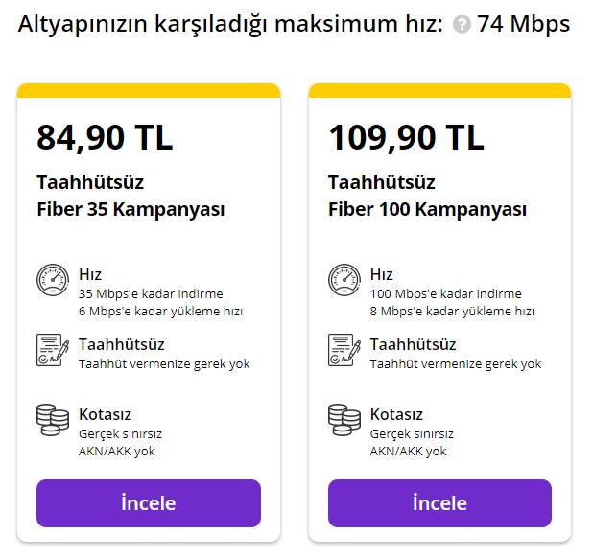Click the contract icon in Fiber 100 card
Screen dimensions: 593x559
344,350
